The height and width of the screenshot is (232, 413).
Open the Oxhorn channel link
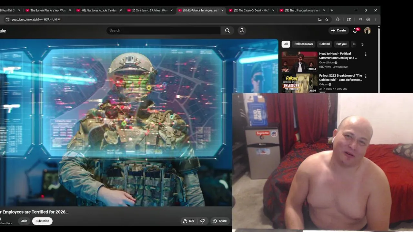pos(323,84)
